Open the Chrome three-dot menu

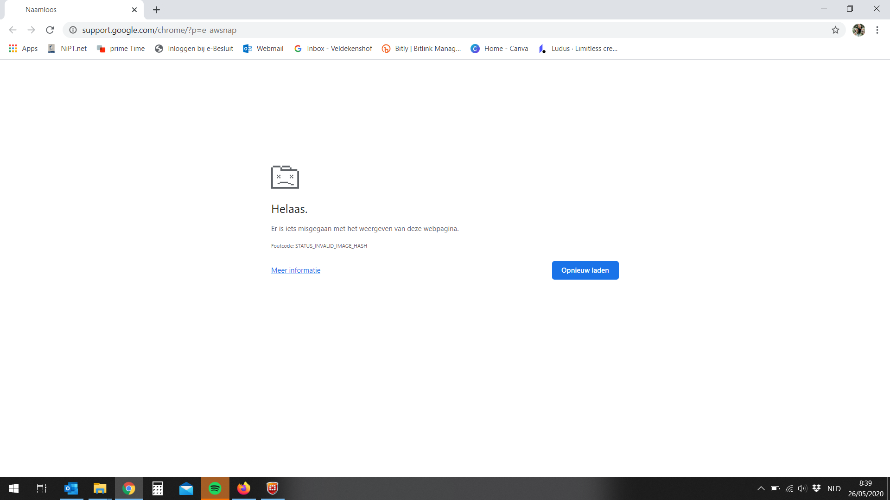877,30
